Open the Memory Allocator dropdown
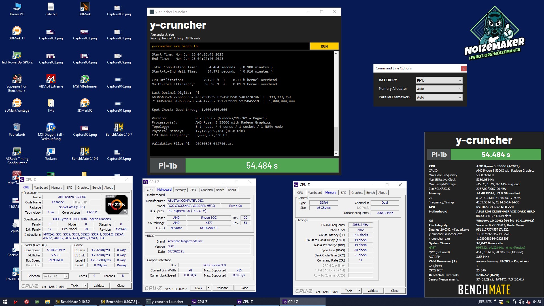The height and width of the screenshot is (306, 544). click(439, 89)
